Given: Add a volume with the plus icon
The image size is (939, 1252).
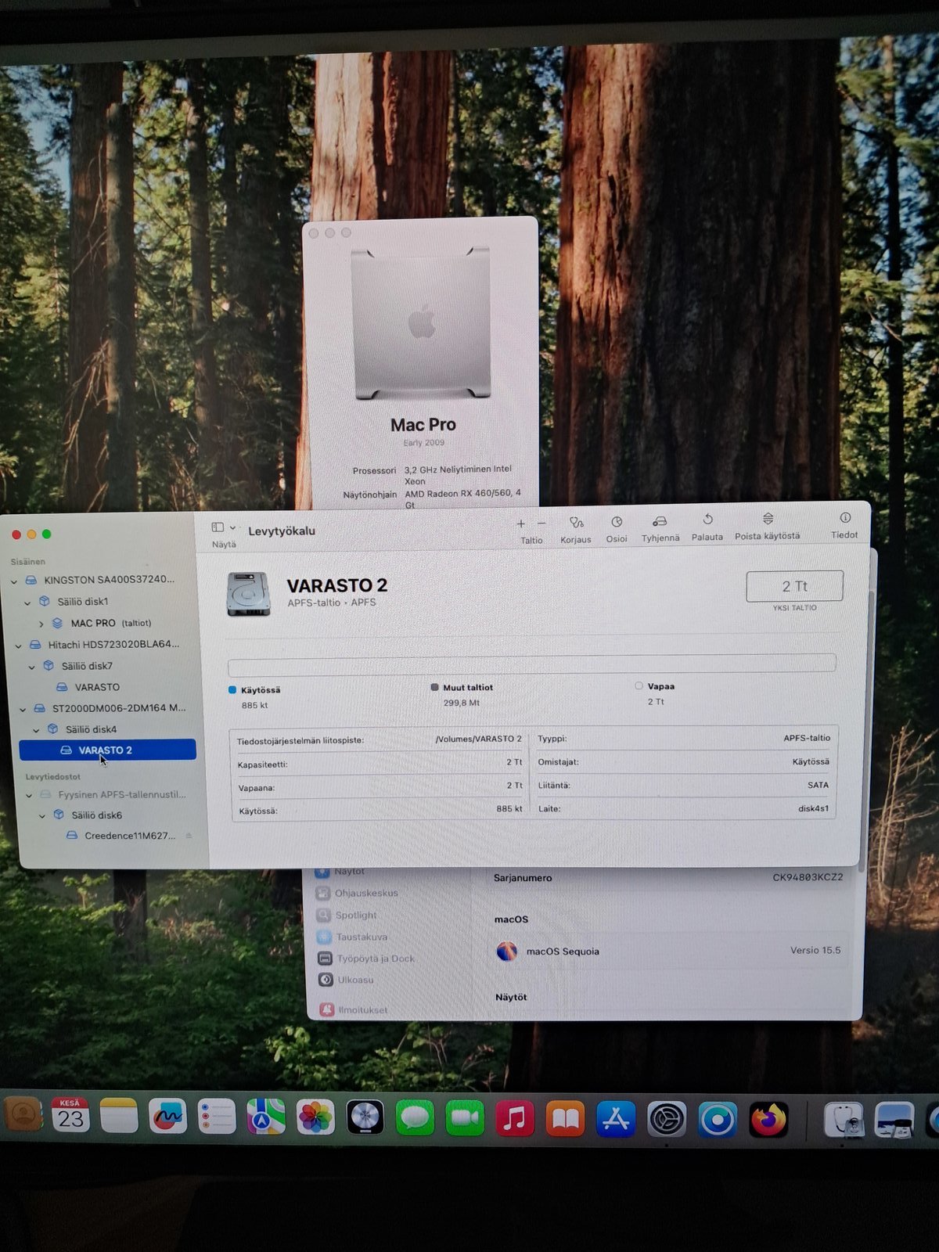Looking at the screenshot, I should coord(521,523).
